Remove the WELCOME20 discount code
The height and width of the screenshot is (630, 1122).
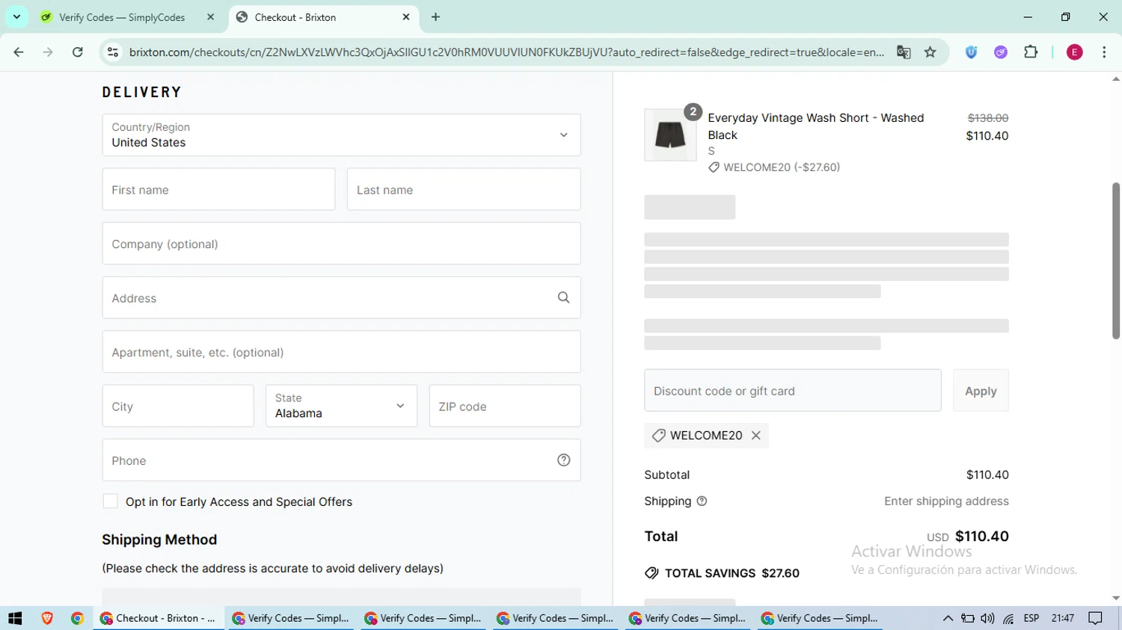pyautogui.click(x=756, y=436)
